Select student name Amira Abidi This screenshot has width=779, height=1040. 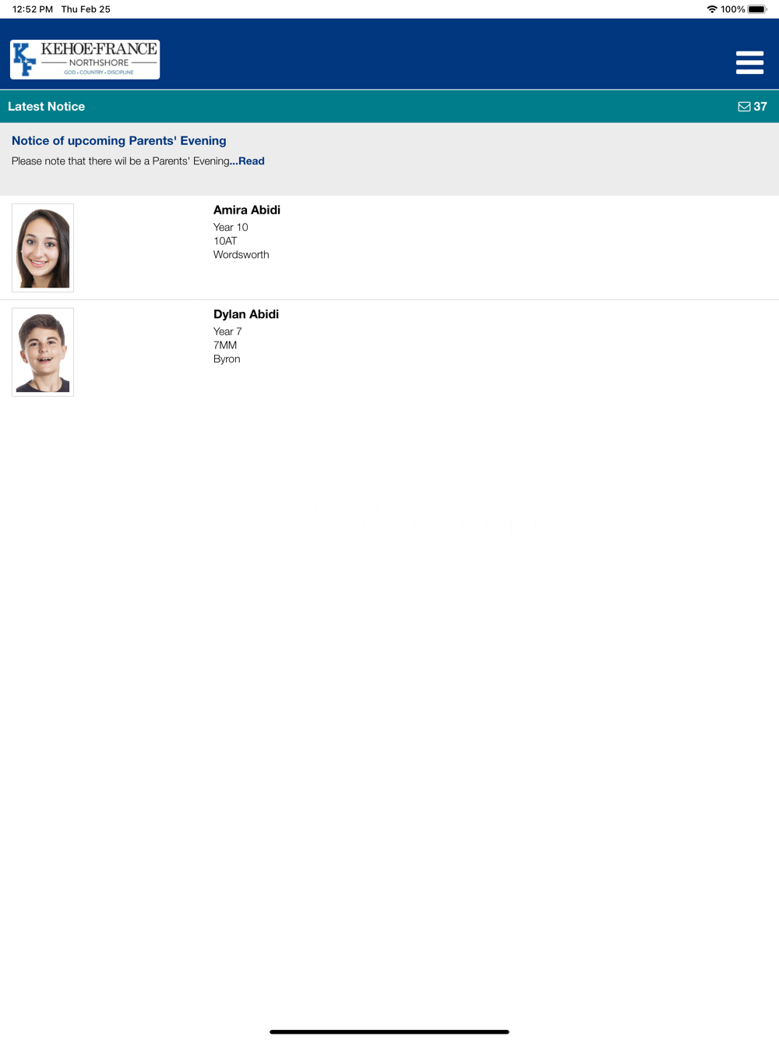pos(247,210)
